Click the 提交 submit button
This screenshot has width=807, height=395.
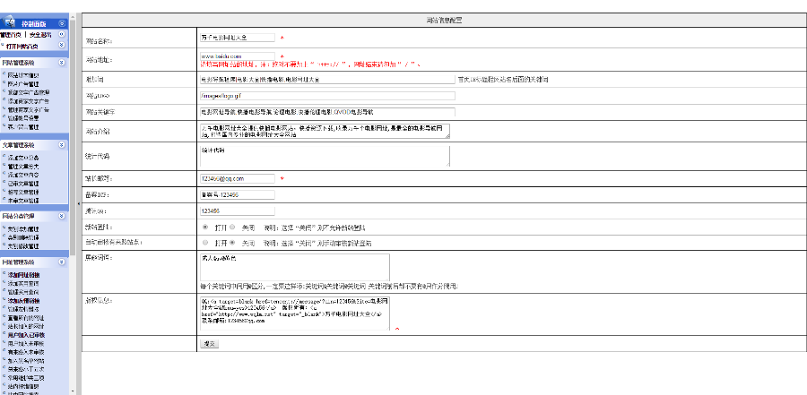(210, 344)
